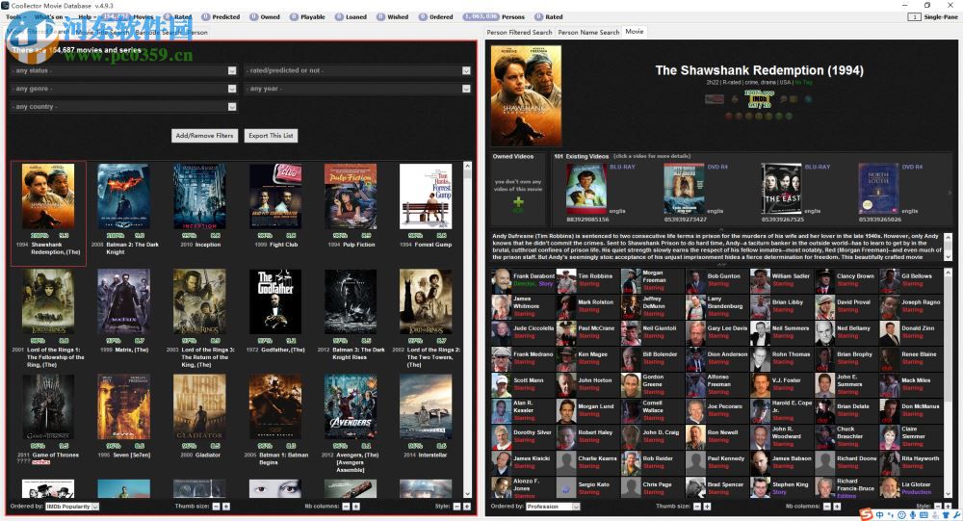Open Tim Robbins' profile photo
The height and width of the screenshot is (521, 963).
point(566,280)
